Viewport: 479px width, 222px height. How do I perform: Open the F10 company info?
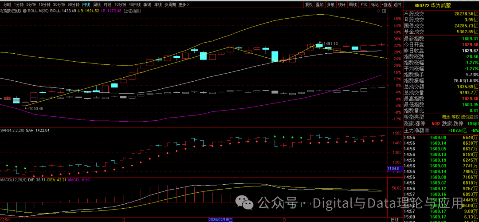click(364, 4)
